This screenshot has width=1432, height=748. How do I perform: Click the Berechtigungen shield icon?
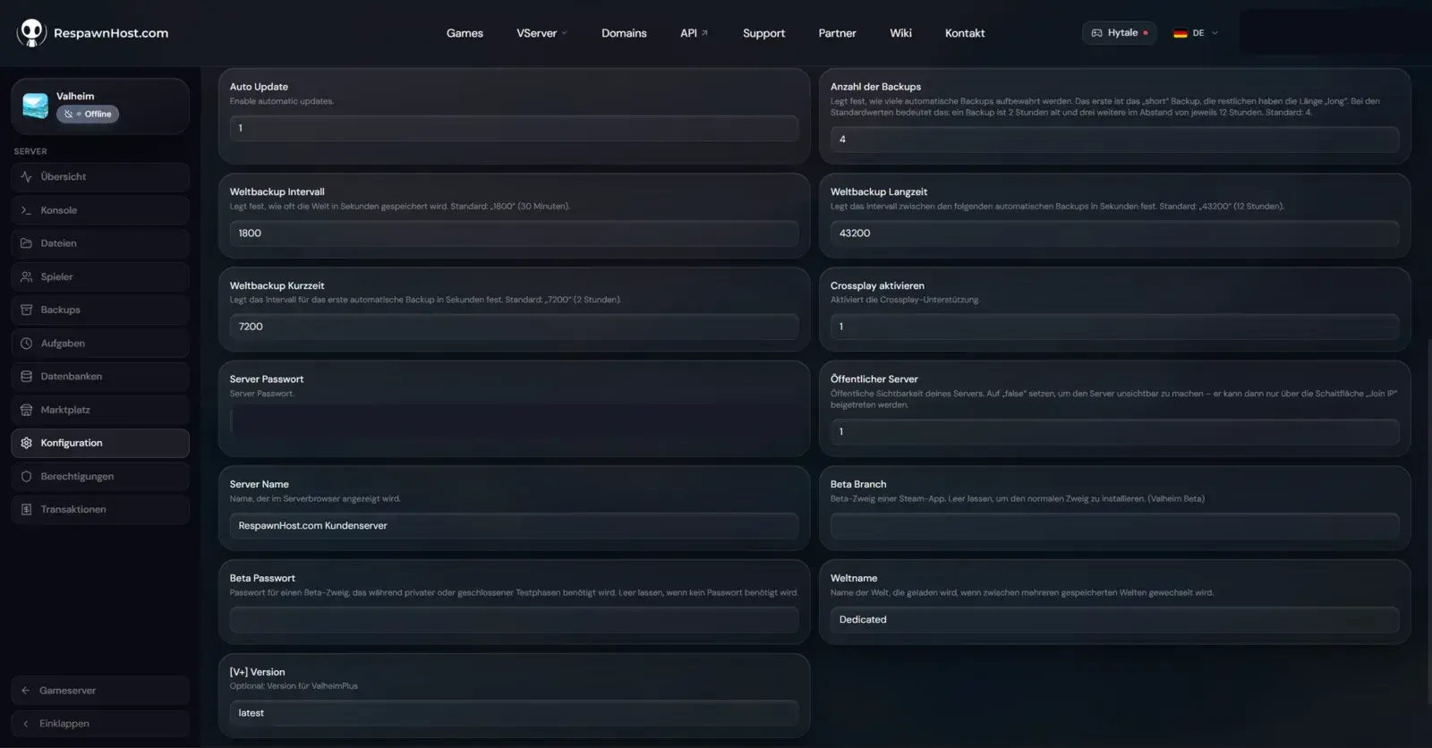tap(26, 476)
